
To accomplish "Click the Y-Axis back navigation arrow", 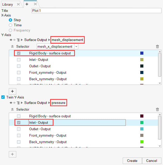I will point(11,40).
